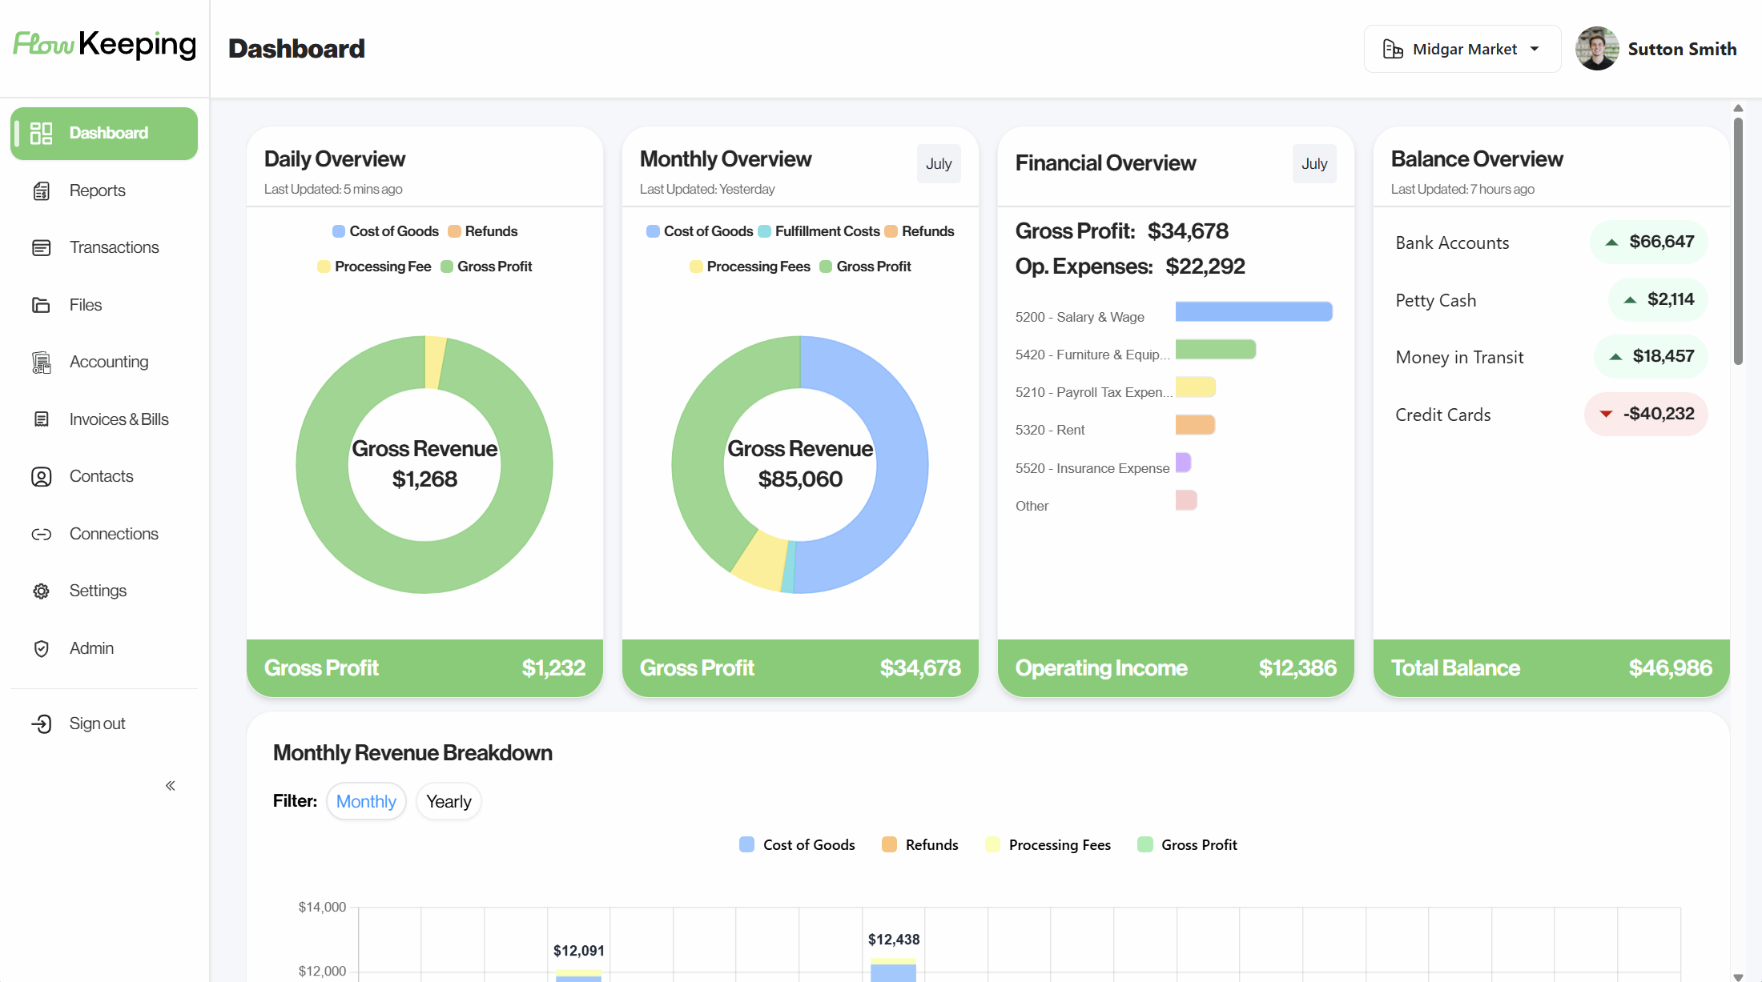
Task: Click the Connections link icon
Action: pos(41,534)
